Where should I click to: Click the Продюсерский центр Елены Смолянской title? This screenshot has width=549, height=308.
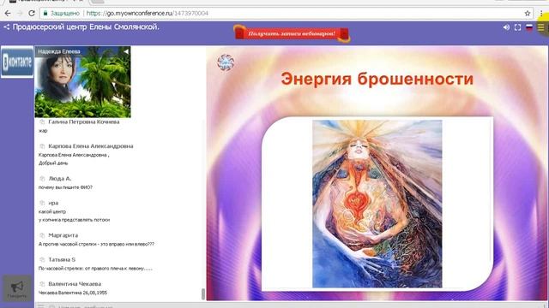click(x=86, y=27)
